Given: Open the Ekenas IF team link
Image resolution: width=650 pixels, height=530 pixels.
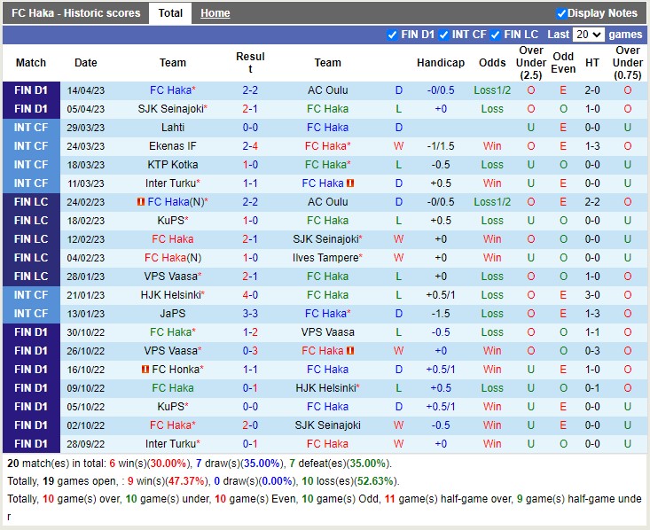Looking at the screenshot, I should (x=173, y=146).
